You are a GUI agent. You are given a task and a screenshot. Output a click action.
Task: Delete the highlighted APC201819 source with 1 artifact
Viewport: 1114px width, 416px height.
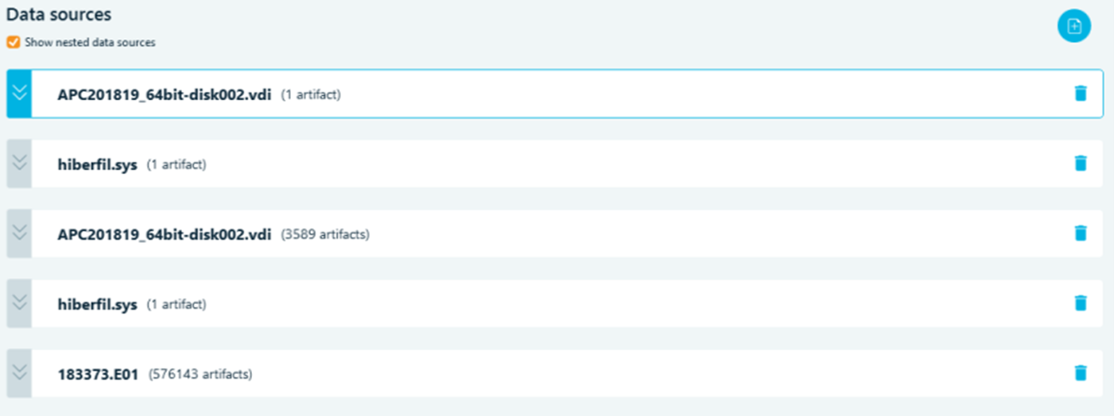coord(1080,94)
